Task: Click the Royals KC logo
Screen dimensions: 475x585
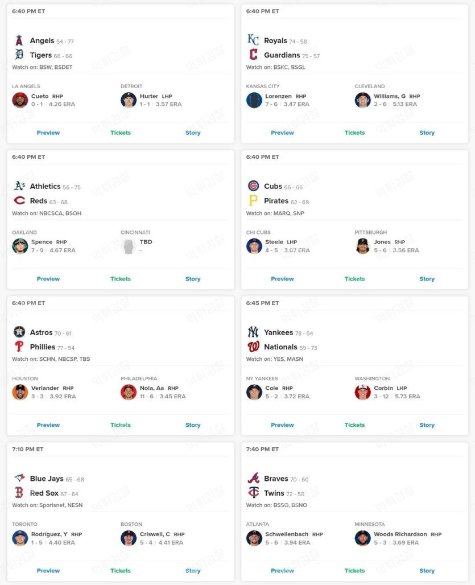Action: (x=253, y=39)
